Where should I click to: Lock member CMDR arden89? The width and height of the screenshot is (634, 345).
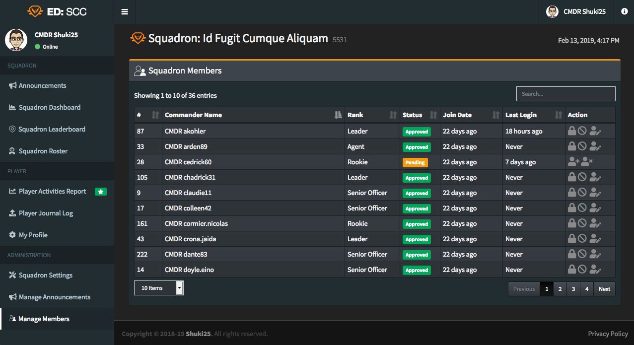tap(572, 146)
